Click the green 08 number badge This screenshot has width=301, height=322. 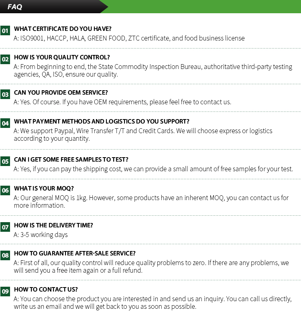coord(5,255)
